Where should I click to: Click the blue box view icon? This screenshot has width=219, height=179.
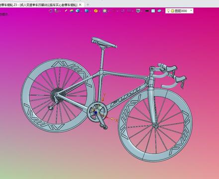(87, 11)
